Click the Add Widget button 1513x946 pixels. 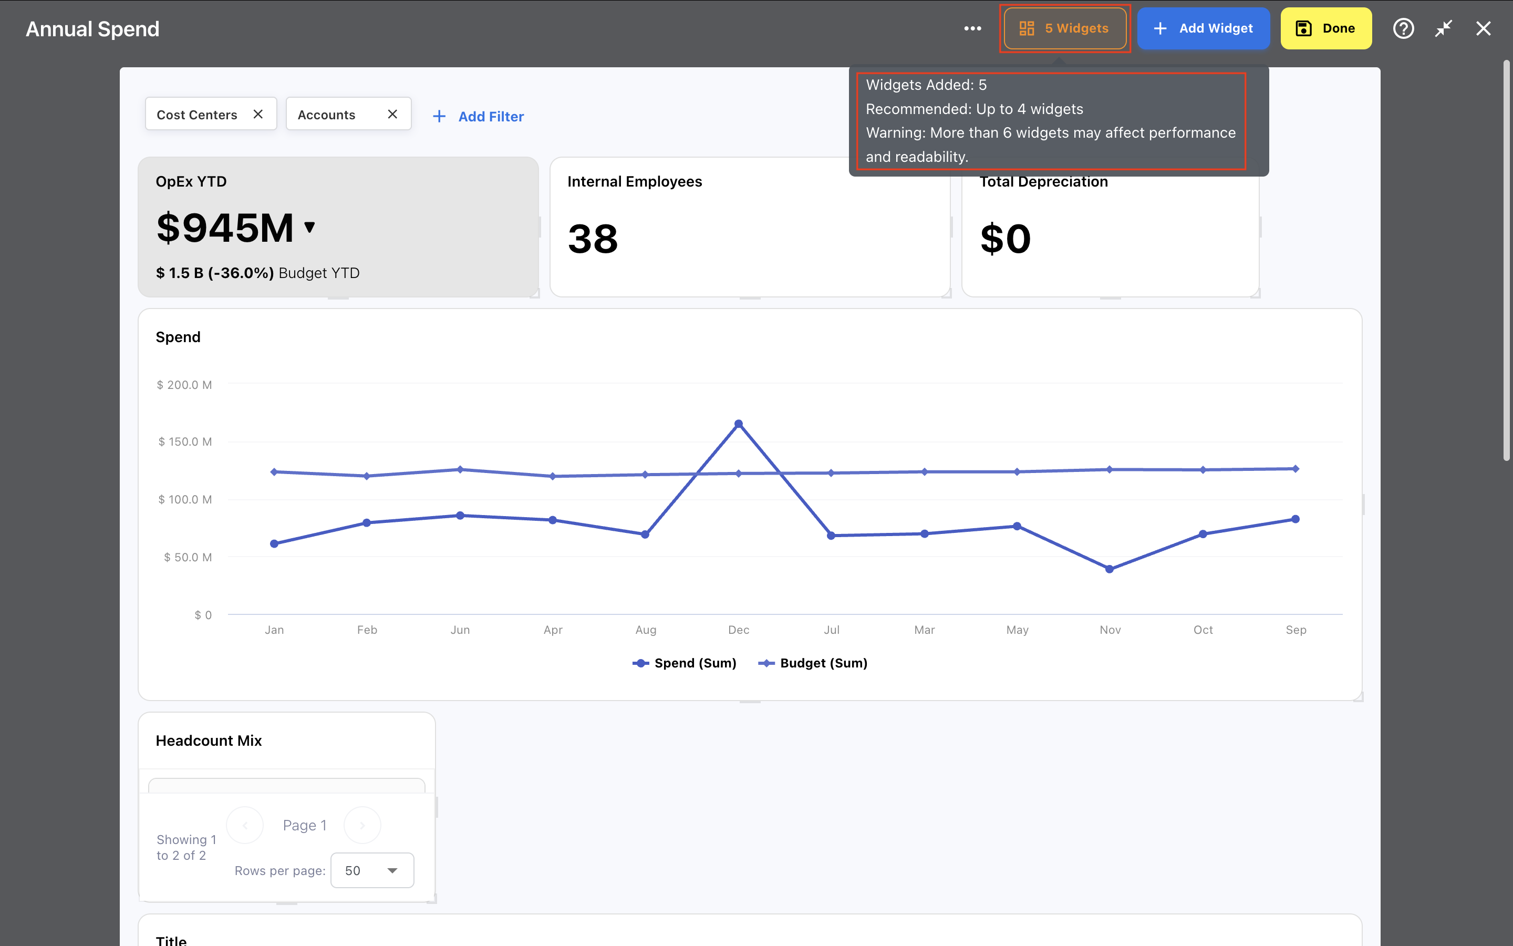(1203, 28)
